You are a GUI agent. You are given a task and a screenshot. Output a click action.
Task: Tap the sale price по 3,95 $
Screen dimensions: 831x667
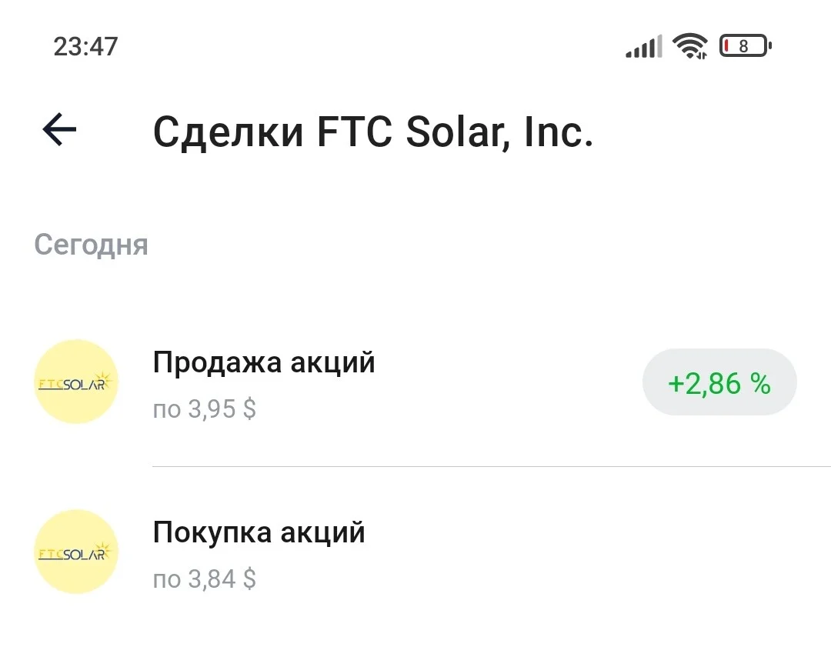(205, 409)
